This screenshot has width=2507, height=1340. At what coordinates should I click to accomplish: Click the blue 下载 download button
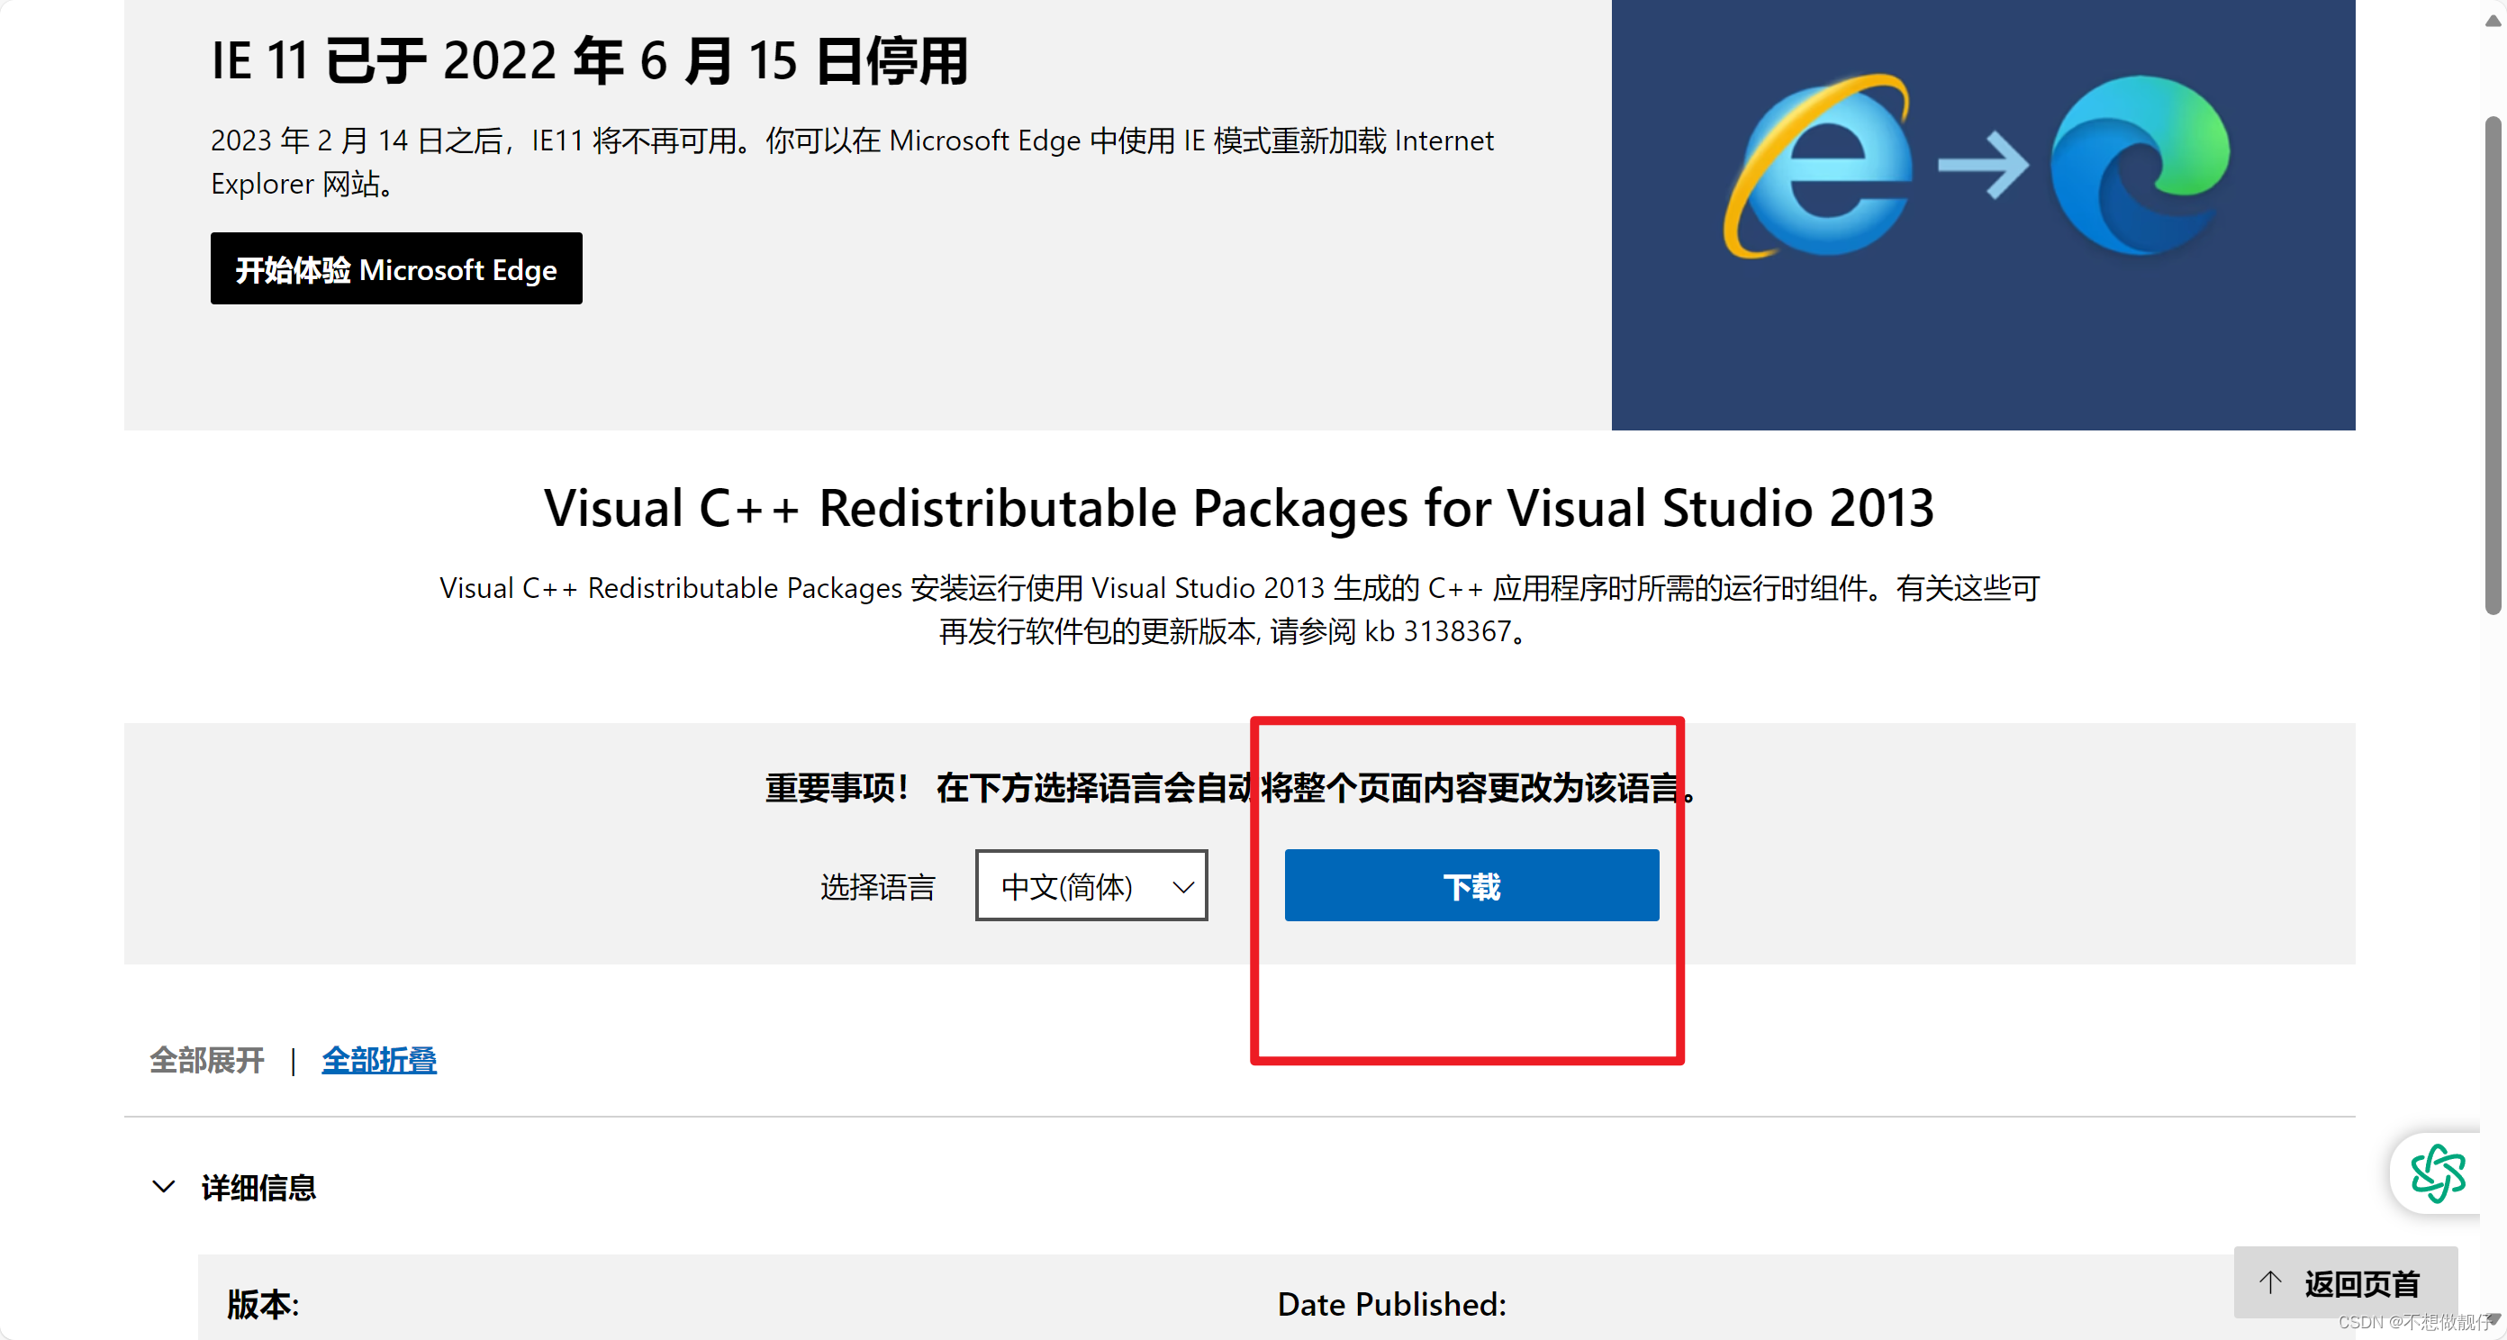(x=1471, y=885)
